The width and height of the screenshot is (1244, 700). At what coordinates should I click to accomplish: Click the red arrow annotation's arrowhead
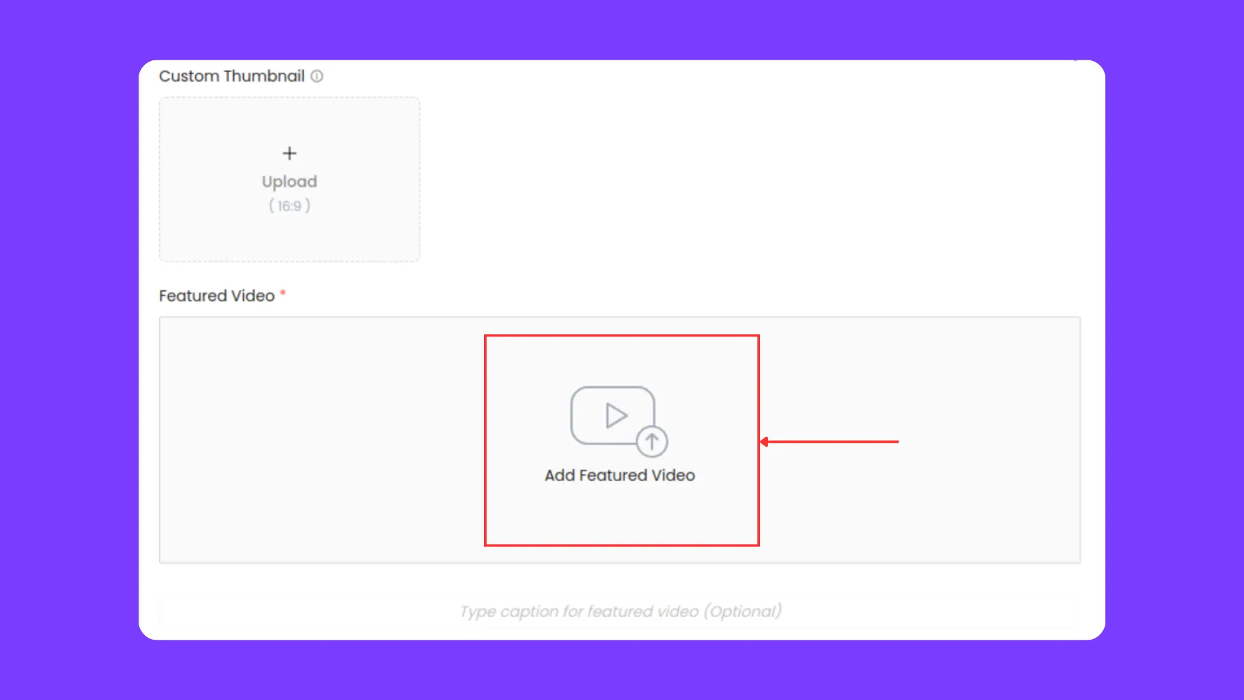point(764,442)
